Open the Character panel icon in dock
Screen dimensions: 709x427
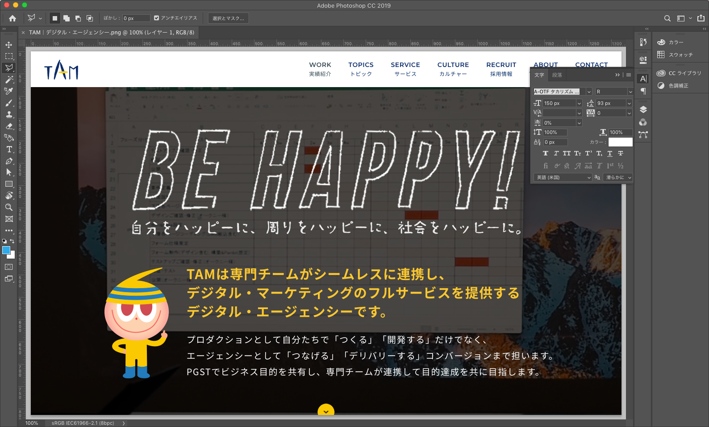pyautogui.click(x=643, y=79)
